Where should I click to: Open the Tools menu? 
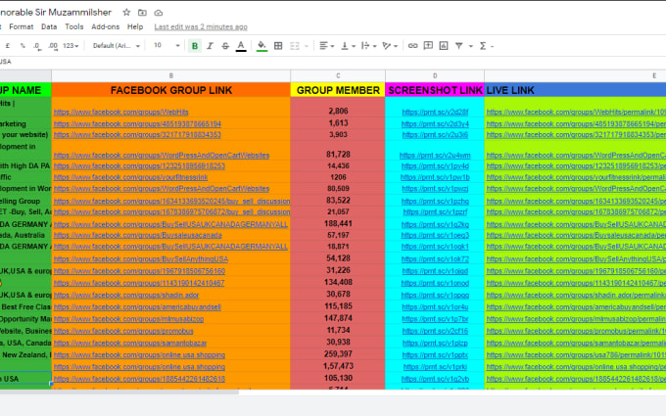point(73,26)
